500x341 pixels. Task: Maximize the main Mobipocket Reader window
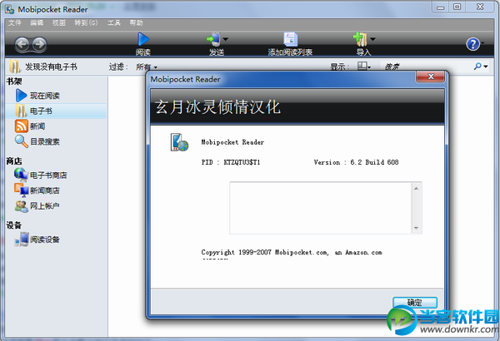click(x=457, y=7)
